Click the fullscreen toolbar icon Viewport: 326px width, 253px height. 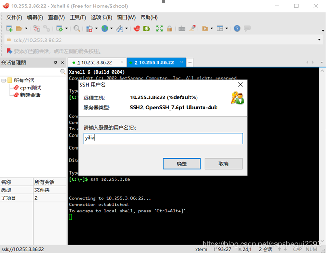[159, 28]
